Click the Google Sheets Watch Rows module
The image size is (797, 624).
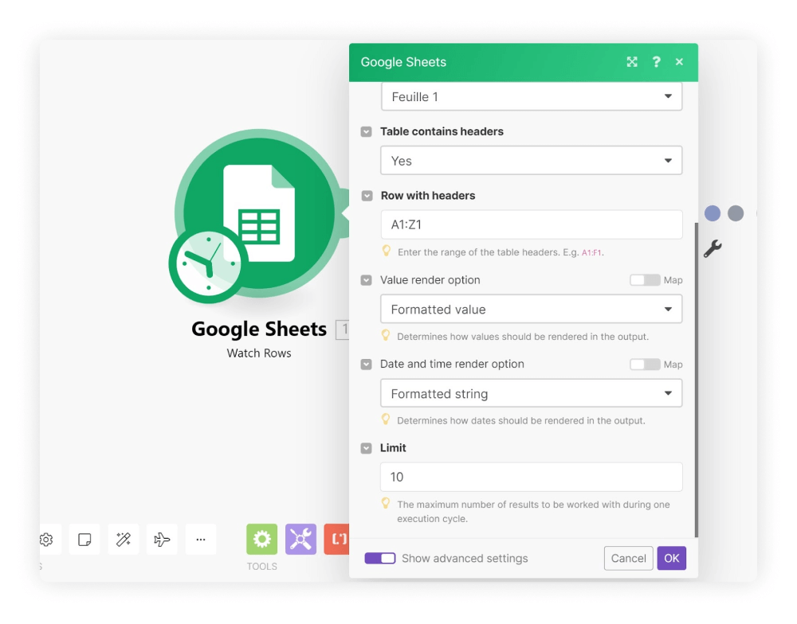[259, 213]
